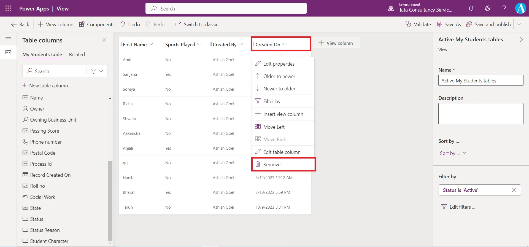Open the settings gear
The image size is (529, 247).
[488, 8]
